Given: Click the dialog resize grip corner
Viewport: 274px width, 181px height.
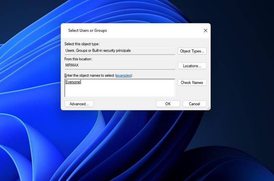Looking at the screenshot, I should coord(208,108).
